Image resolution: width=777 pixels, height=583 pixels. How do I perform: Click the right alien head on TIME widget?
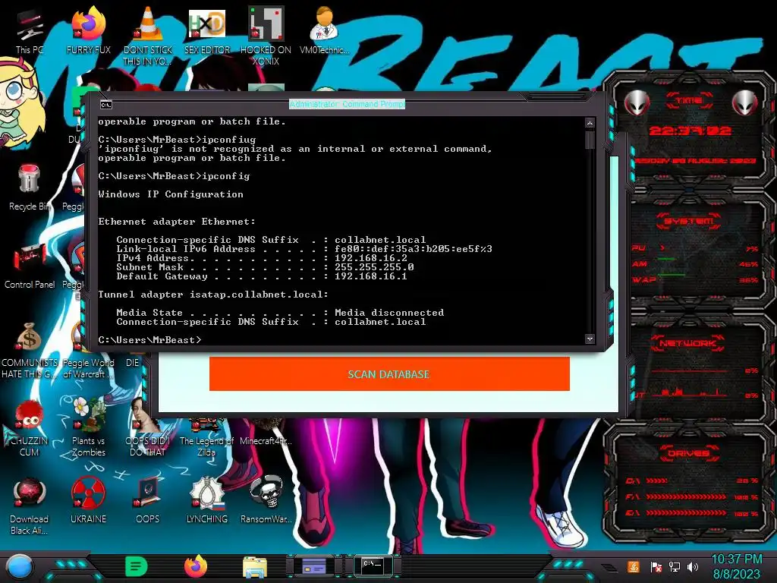pyautogui.click(x=745, y=102)
